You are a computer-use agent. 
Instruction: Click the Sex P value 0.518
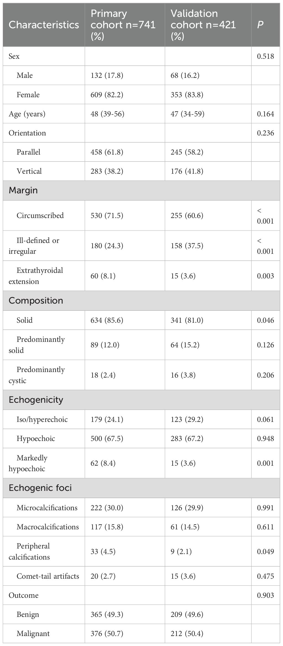point(265,56)
